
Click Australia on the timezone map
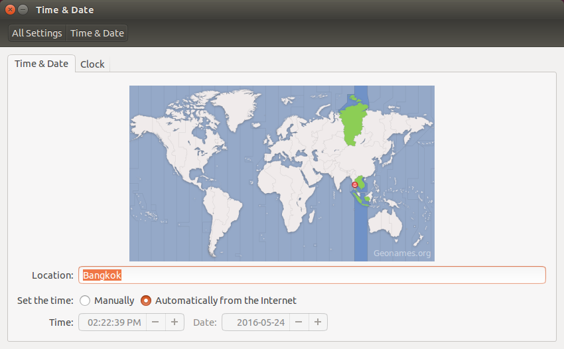point(386,223)
